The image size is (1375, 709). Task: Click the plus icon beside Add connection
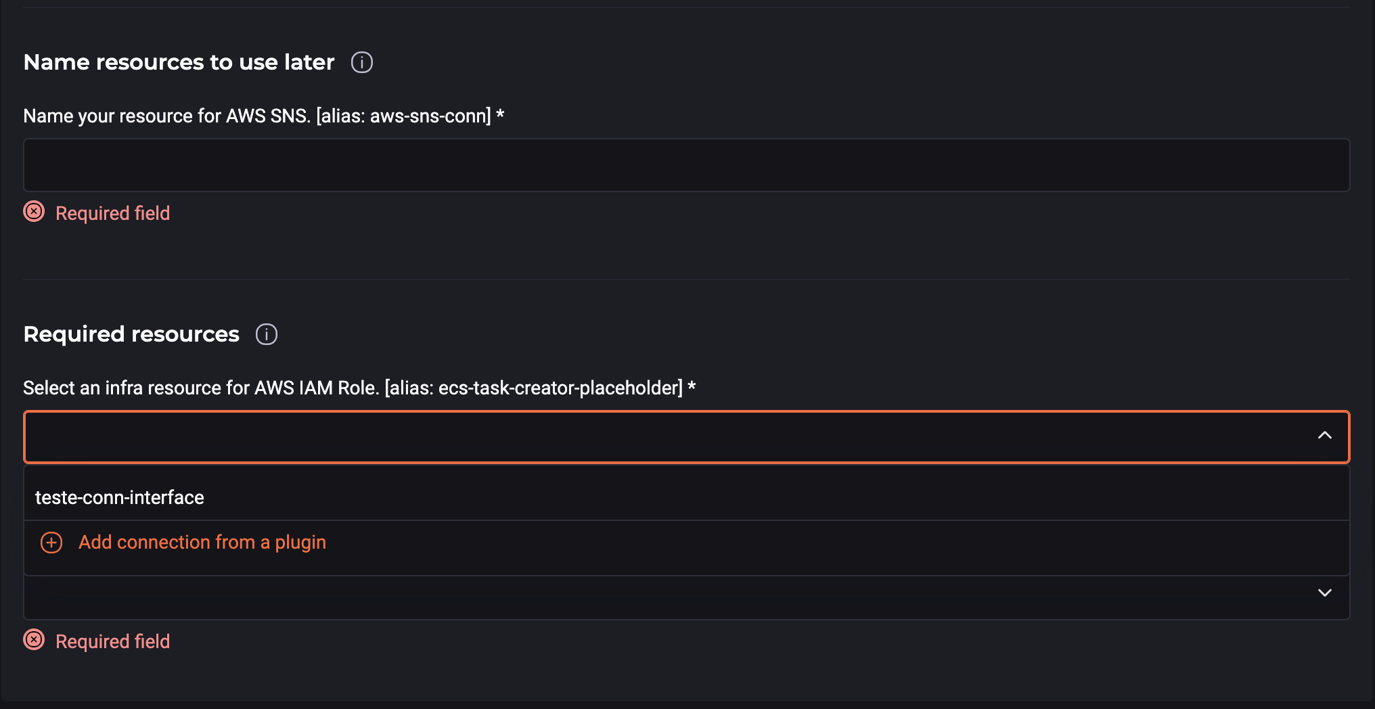51,542
